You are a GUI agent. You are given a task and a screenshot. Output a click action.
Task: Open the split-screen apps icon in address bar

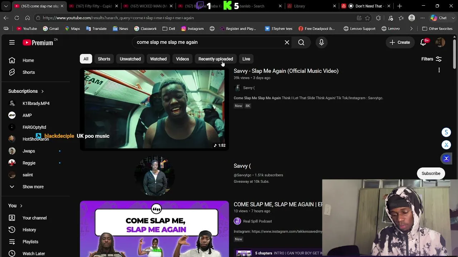click(x=359, y=18)
